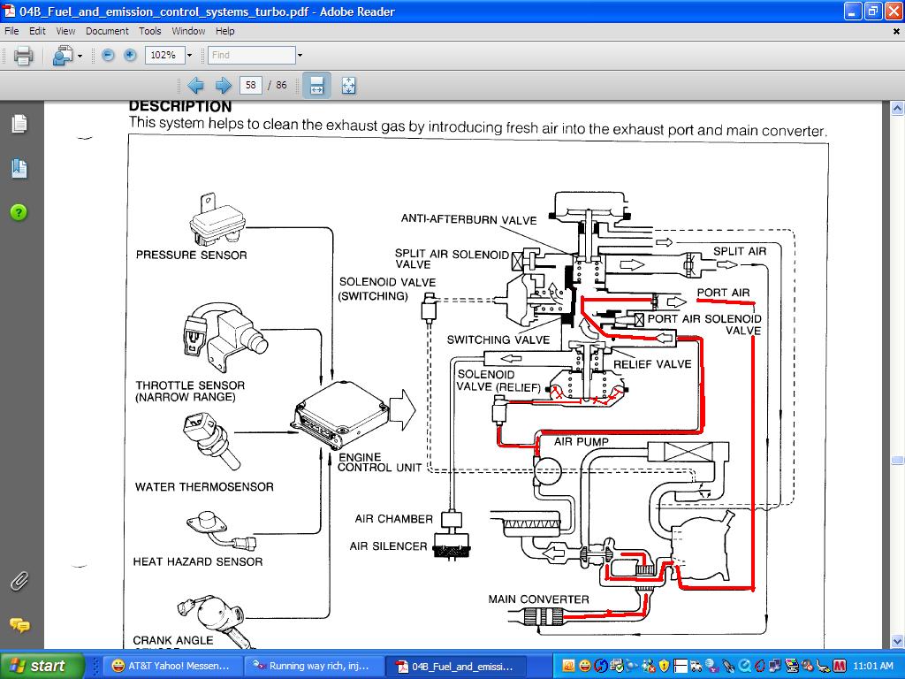905x679 pixels.
Task: Click the zoom in plus button
Action: click(130, 56)
